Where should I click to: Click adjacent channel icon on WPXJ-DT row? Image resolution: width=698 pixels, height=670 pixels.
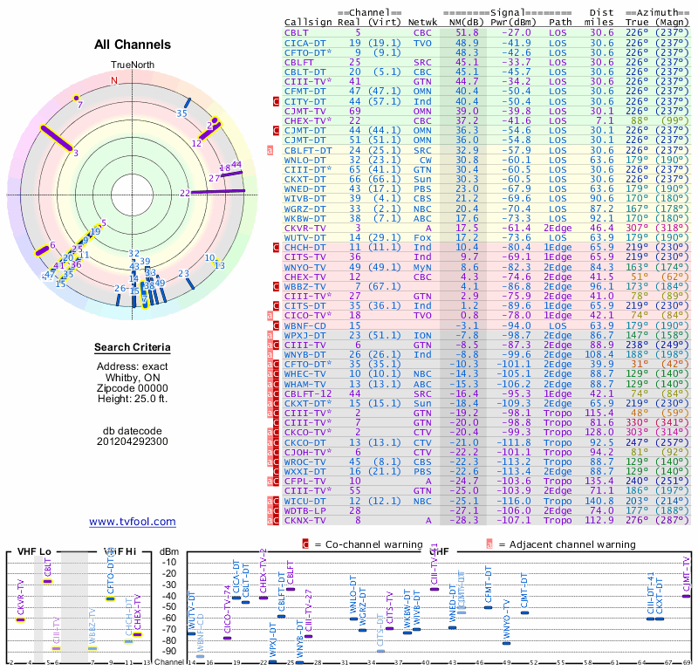270,335
